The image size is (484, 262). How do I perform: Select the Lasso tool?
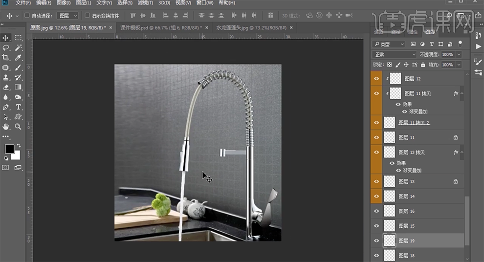tap(6, 48)
